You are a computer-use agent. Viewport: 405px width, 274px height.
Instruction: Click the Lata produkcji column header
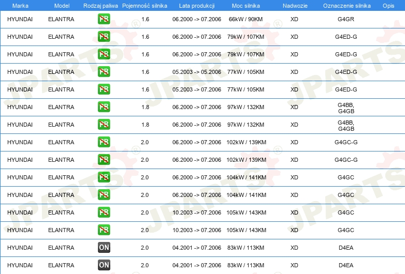click(x=197, y=6)
